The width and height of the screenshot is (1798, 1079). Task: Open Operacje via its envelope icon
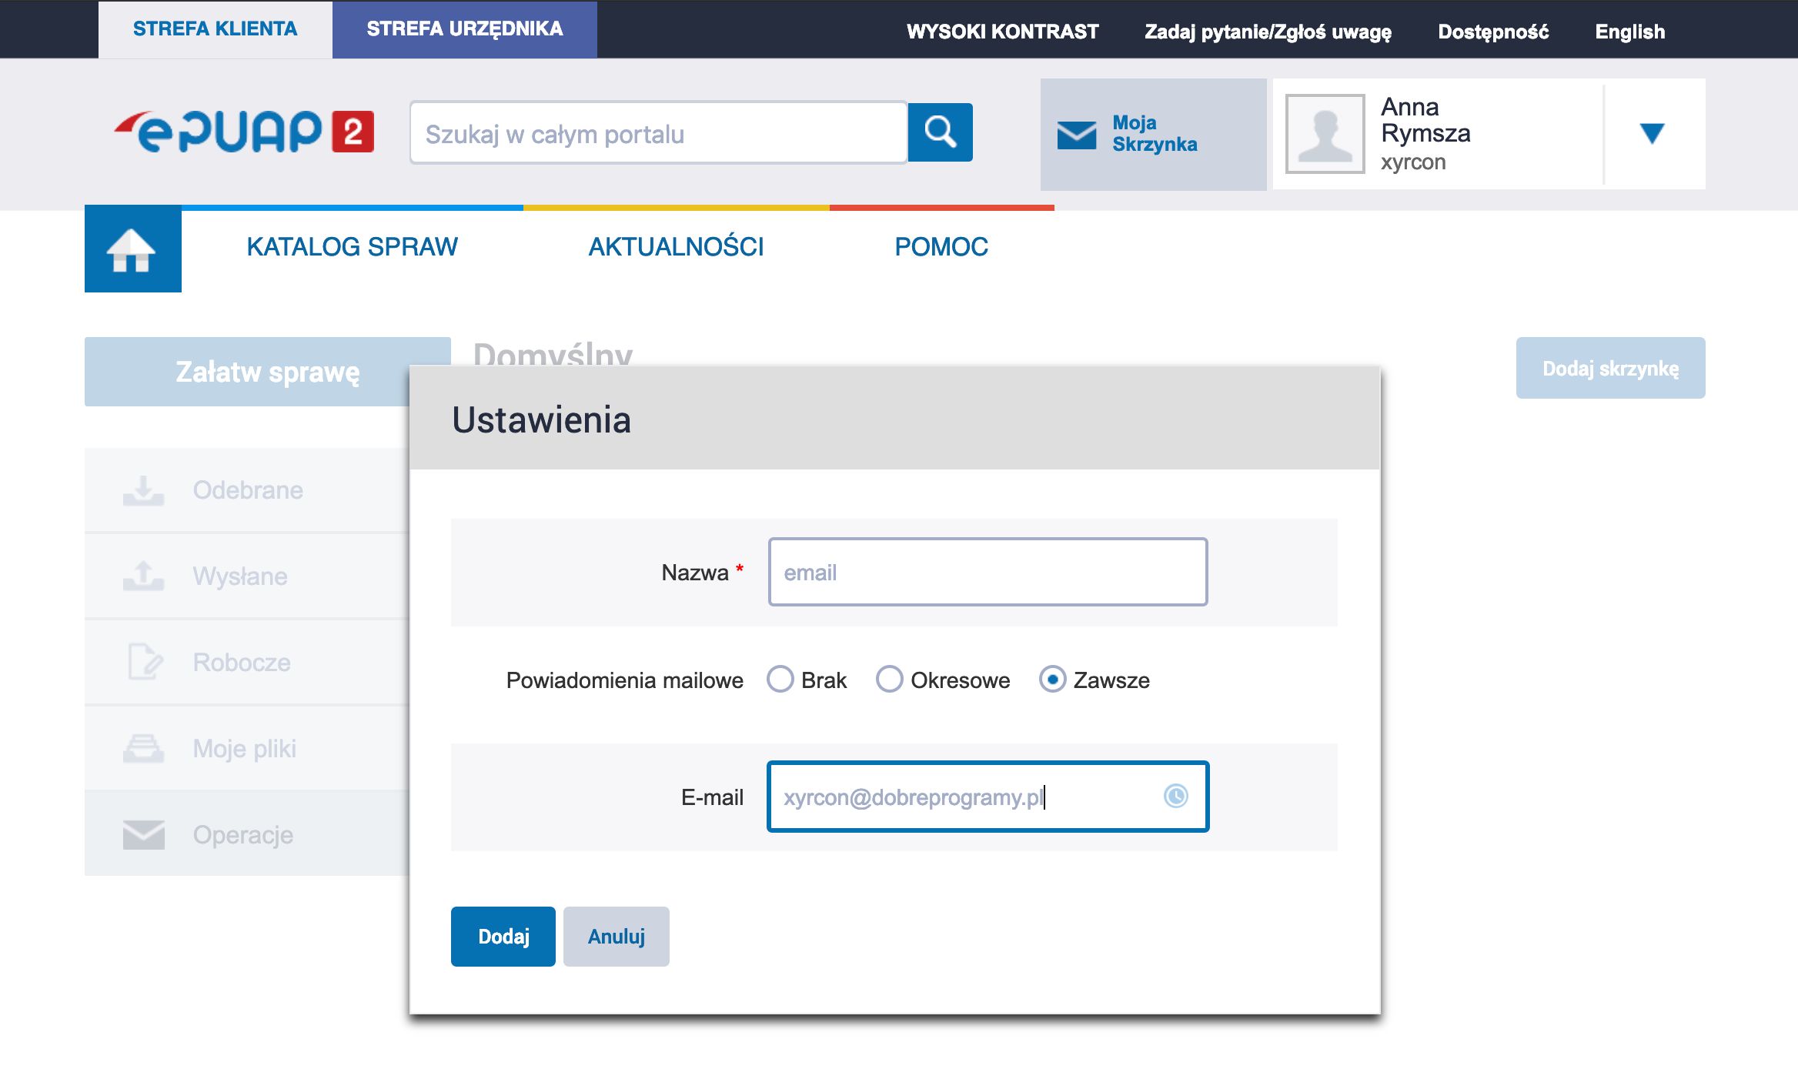[x=142, y=833]
